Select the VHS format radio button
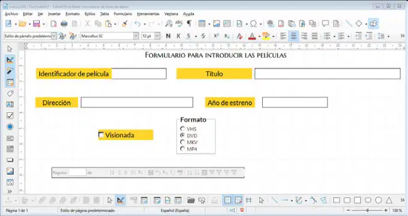 (182, 129)
